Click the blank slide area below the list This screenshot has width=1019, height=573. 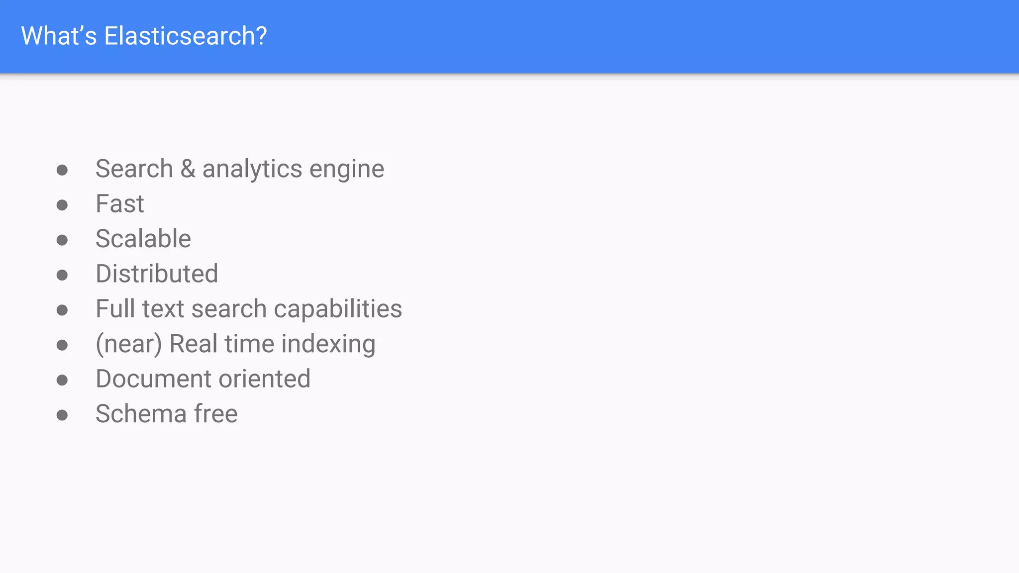click(498, 497)
